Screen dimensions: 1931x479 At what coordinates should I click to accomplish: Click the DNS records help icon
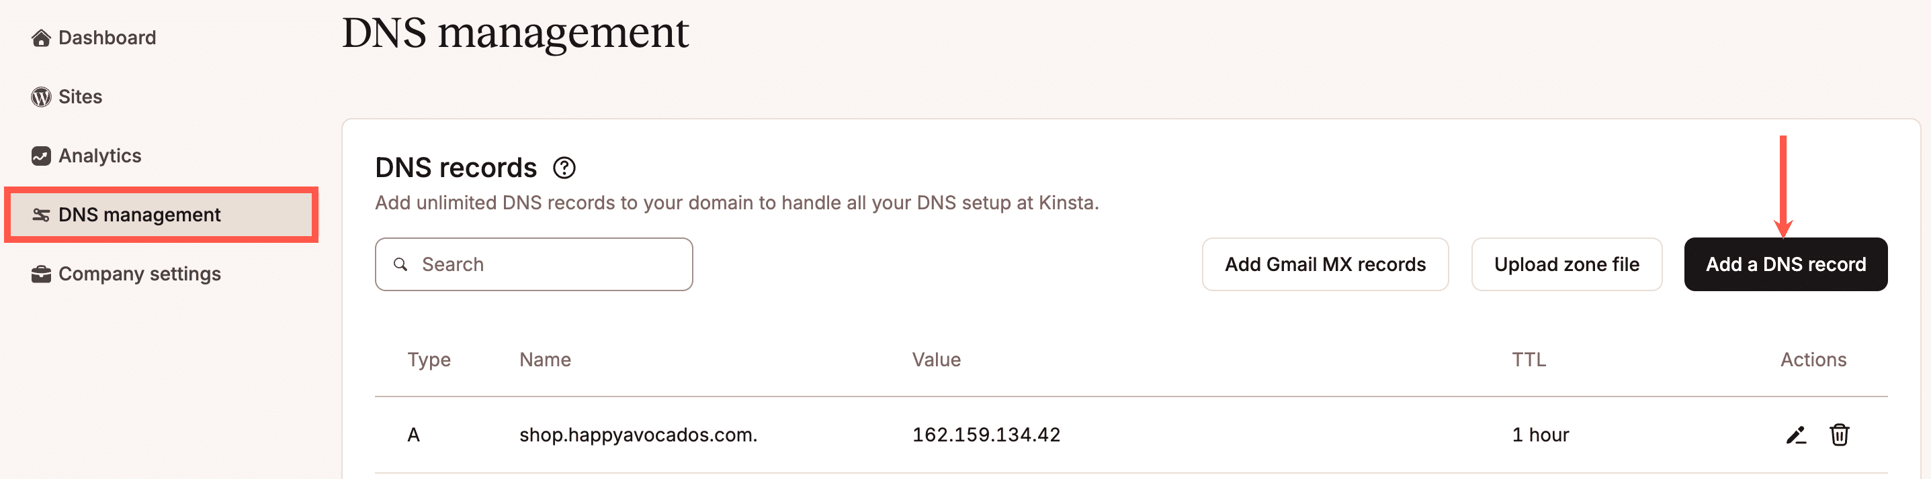click(x=565, y=167)
